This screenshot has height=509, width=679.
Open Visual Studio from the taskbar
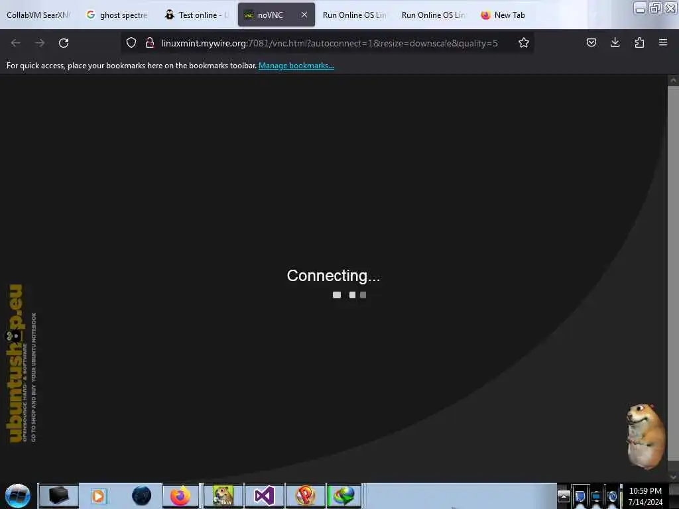pyautogui.click(x=265, y=496)
